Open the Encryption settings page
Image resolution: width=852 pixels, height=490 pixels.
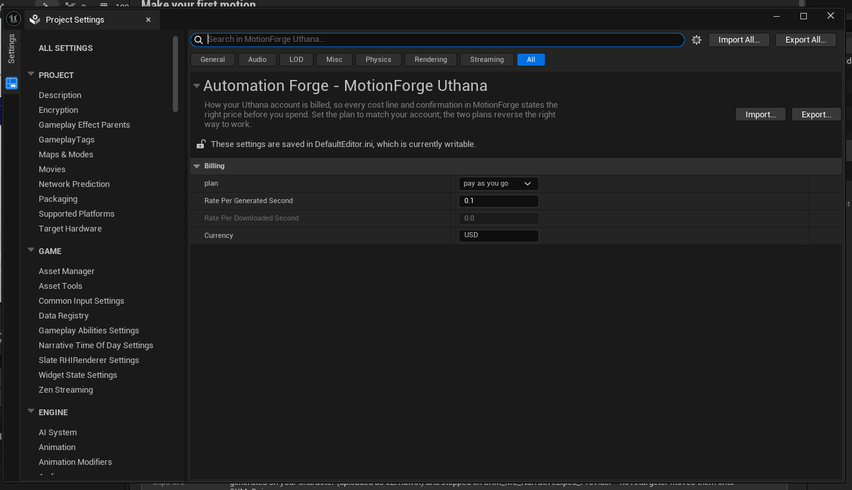click(x=59, y=110)
